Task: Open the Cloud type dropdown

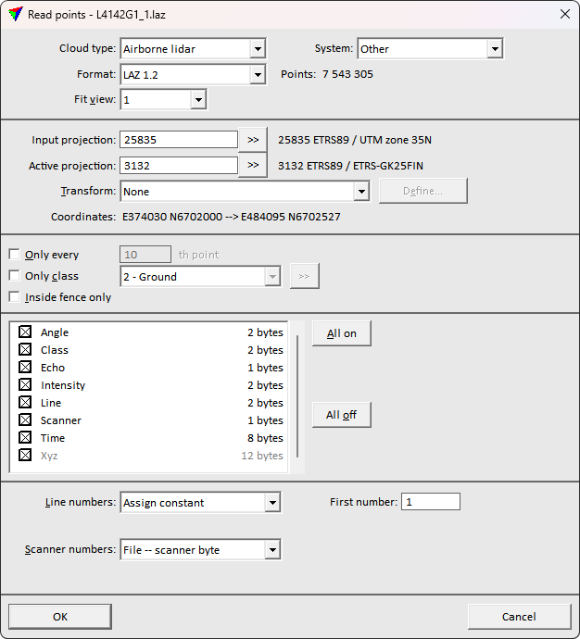Action: coord(194,49)
